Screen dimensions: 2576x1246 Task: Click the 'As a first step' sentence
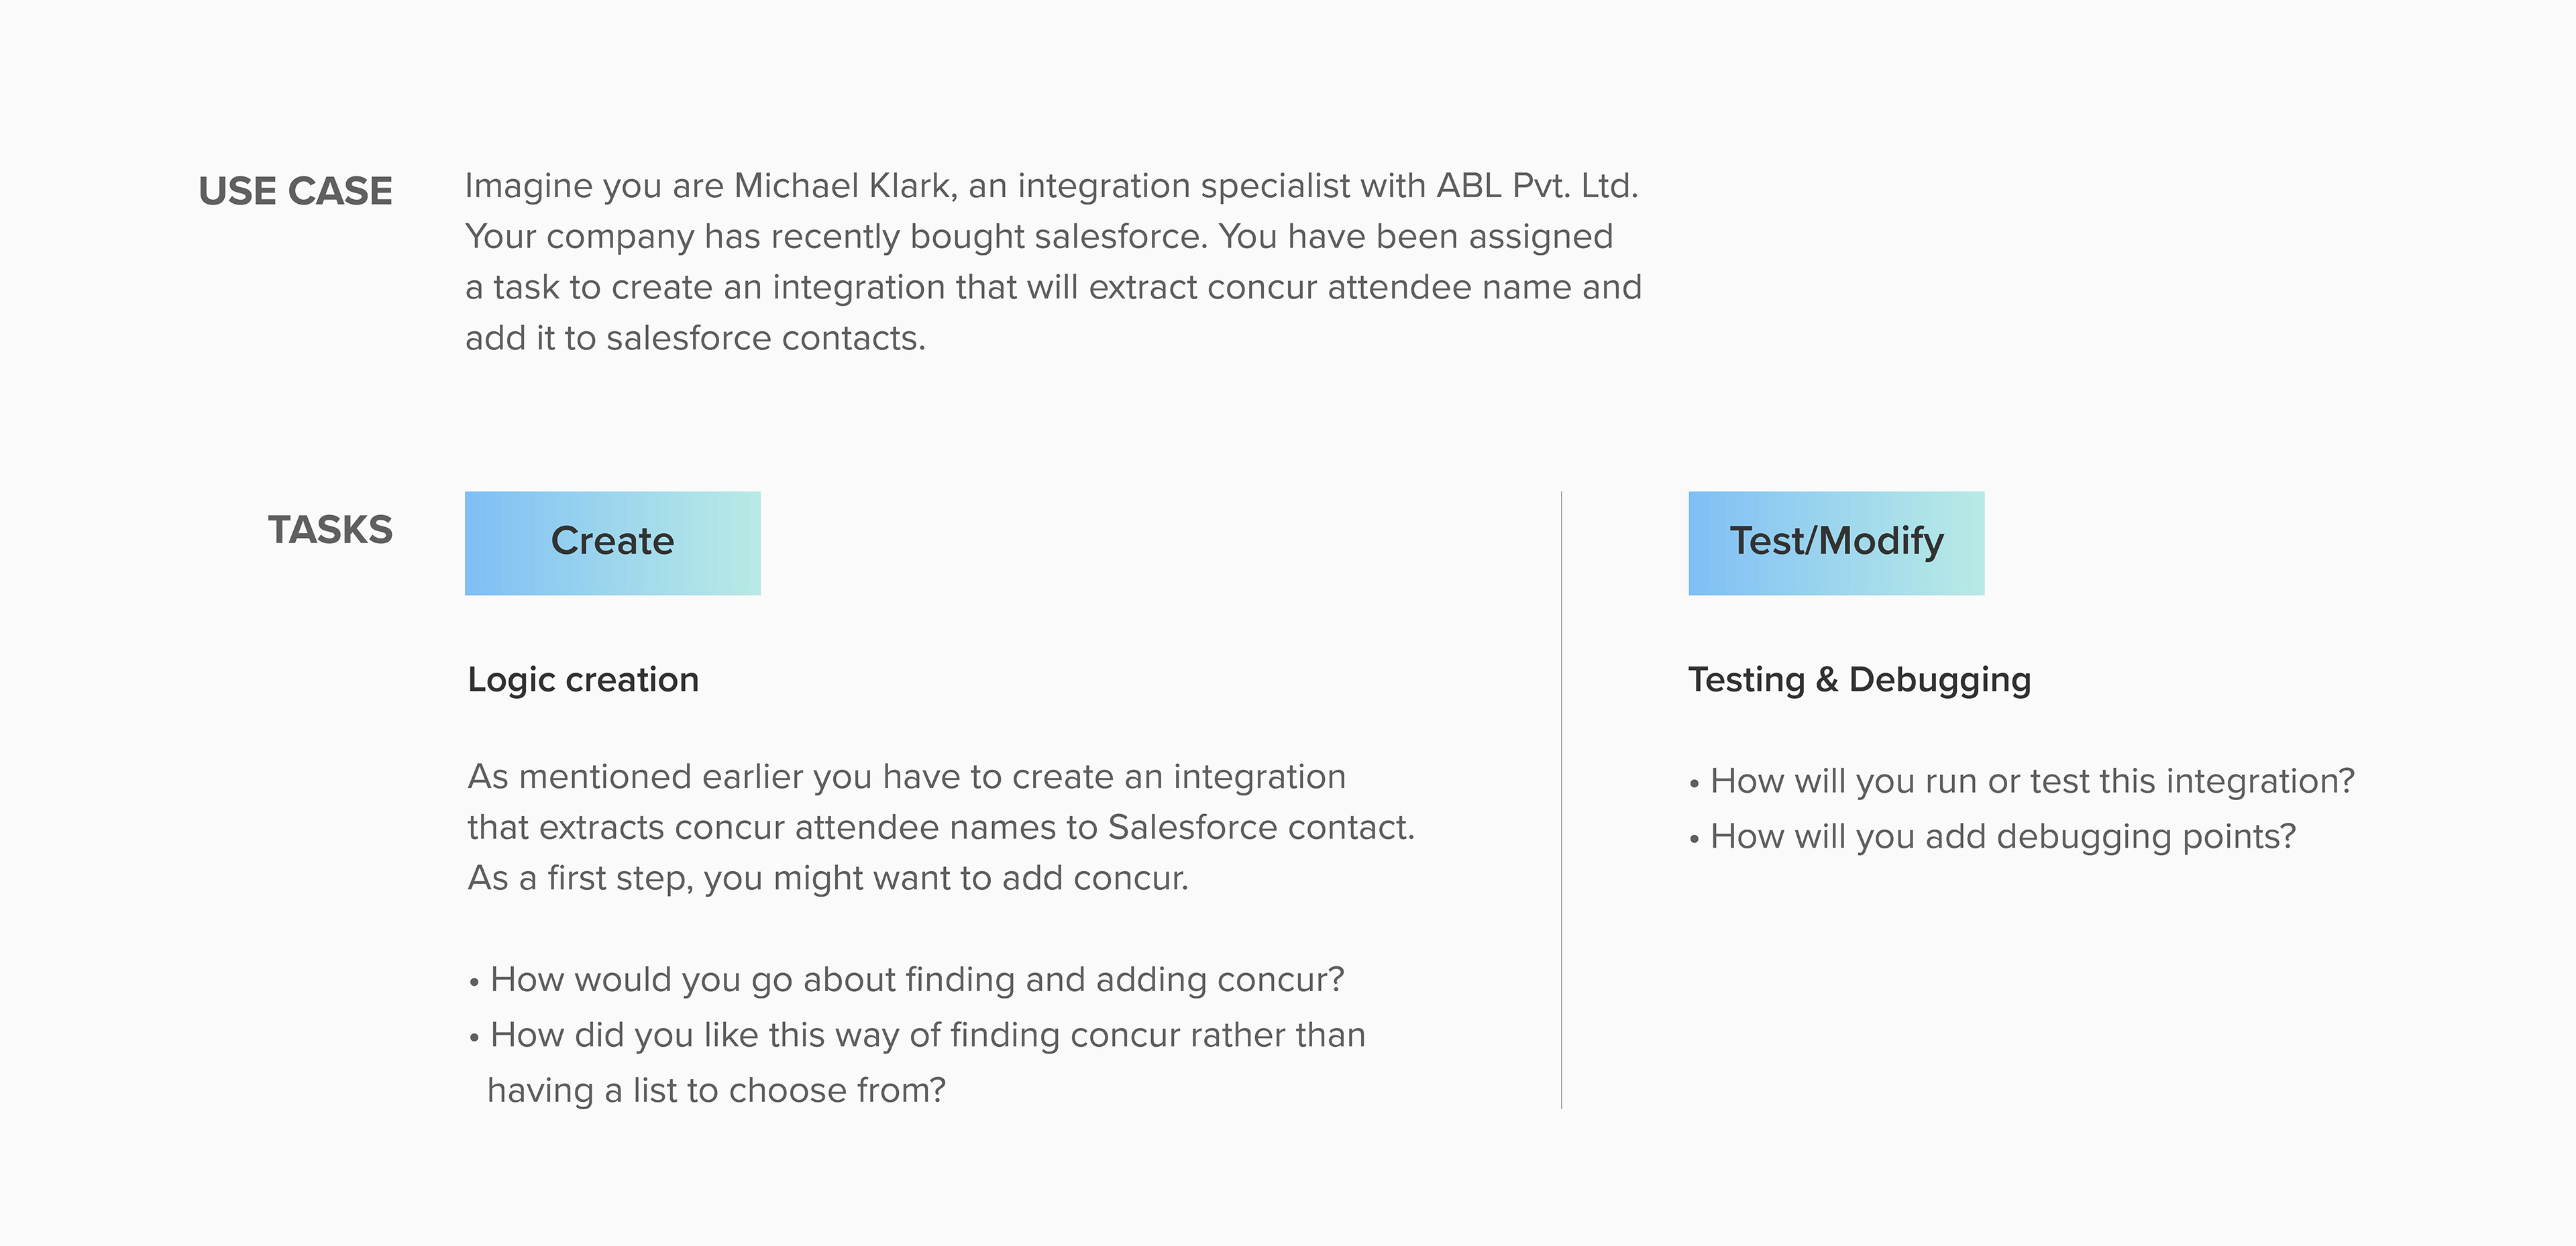click(x=828, y=879)
